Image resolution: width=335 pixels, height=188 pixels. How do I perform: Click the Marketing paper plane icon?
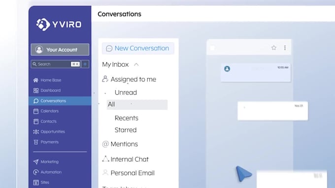35,162
